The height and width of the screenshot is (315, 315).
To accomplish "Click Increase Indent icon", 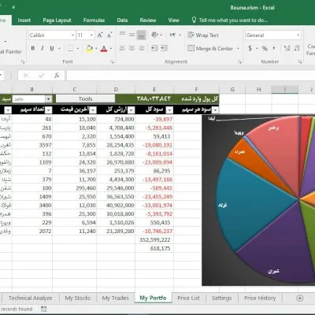I will tap(165, 48).
